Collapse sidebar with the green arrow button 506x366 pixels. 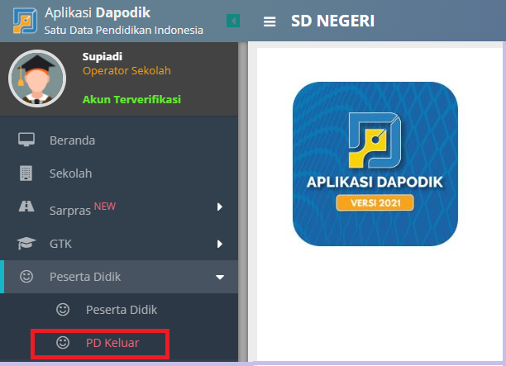233,21
